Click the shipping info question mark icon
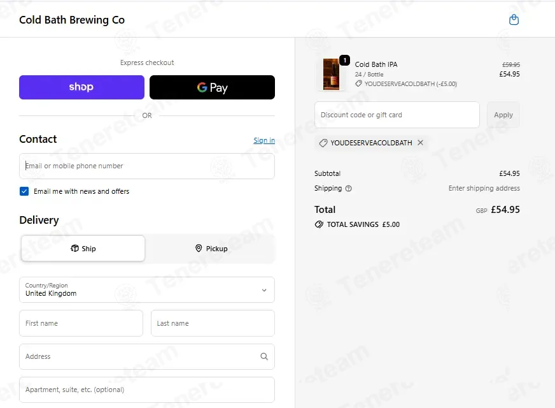The width and height of the screenshot is (555, 408). coord(348,188)
